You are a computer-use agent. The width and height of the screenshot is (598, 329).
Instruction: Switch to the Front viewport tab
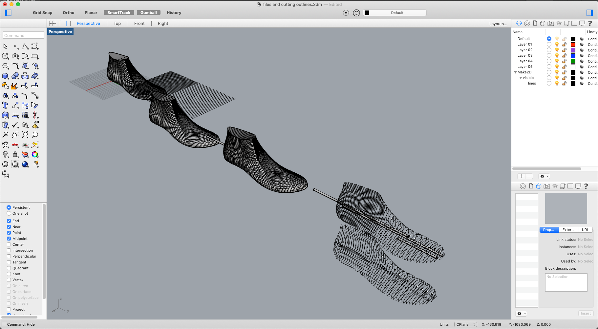[139, 23]
